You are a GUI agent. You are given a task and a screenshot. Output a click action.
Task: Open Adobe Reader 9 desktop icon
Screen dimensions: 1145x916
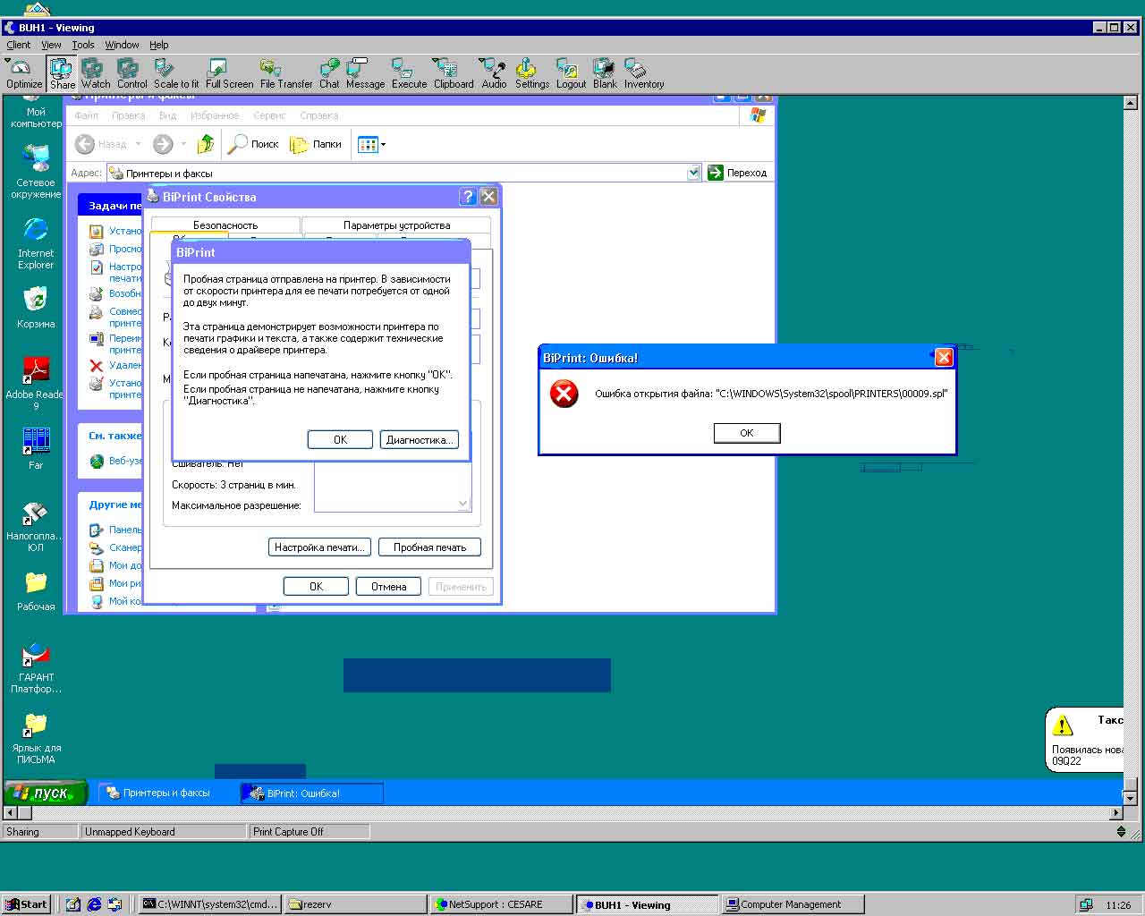click(x=36, y=383)
